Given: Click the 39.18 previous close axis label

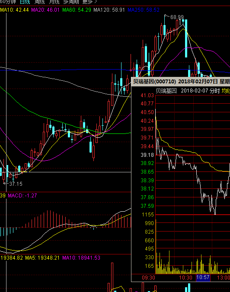Looking at the screenshot, I should (147, 155).
